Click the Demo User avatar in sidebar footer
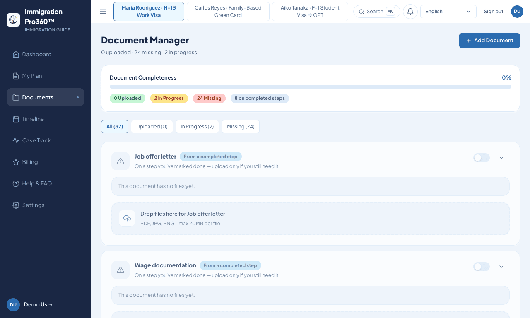Image resolution: width=530 pixels, height=318 pixels. [13, 304]
